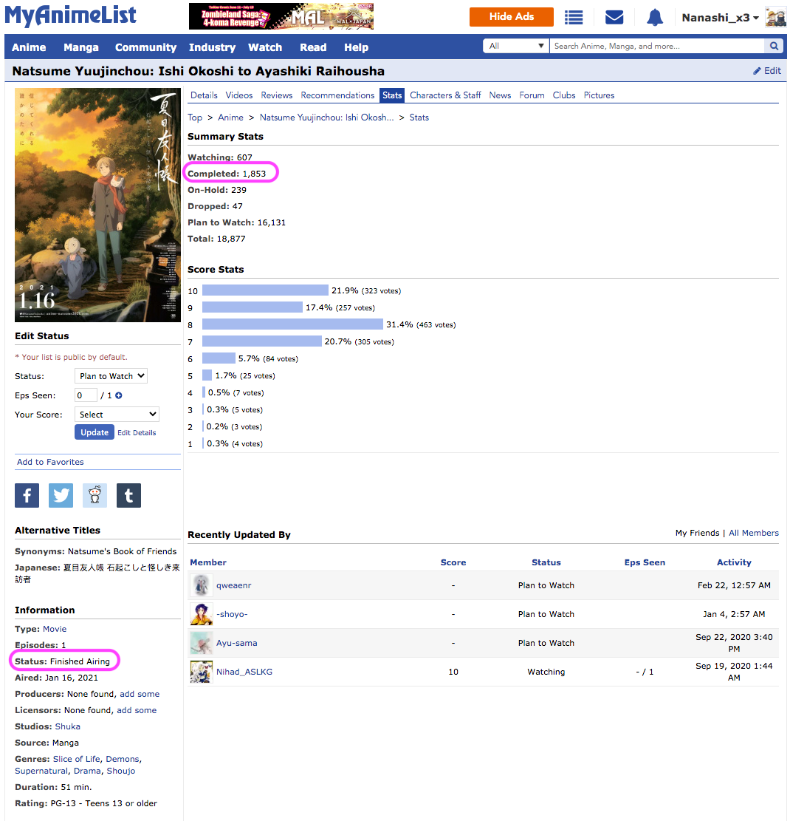Open the Characters & Staff tab

tap(445, 95)
